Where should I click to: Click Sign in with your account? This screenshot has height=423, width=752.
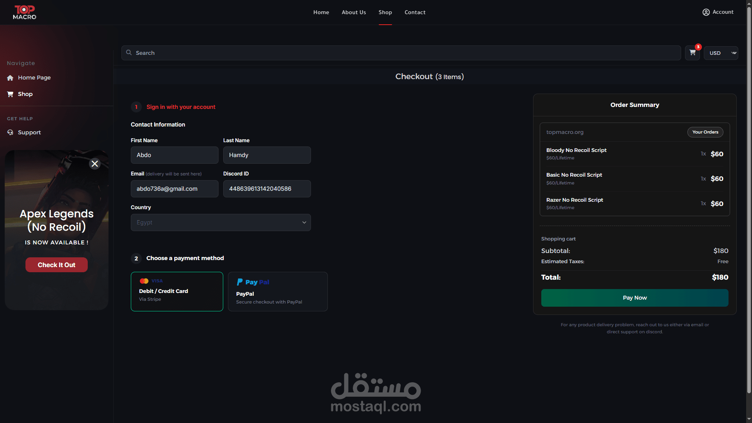(x=181, y=107)
